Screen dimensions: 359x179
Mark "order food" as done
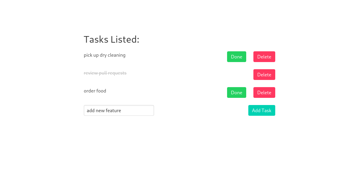tap(236, 92)
